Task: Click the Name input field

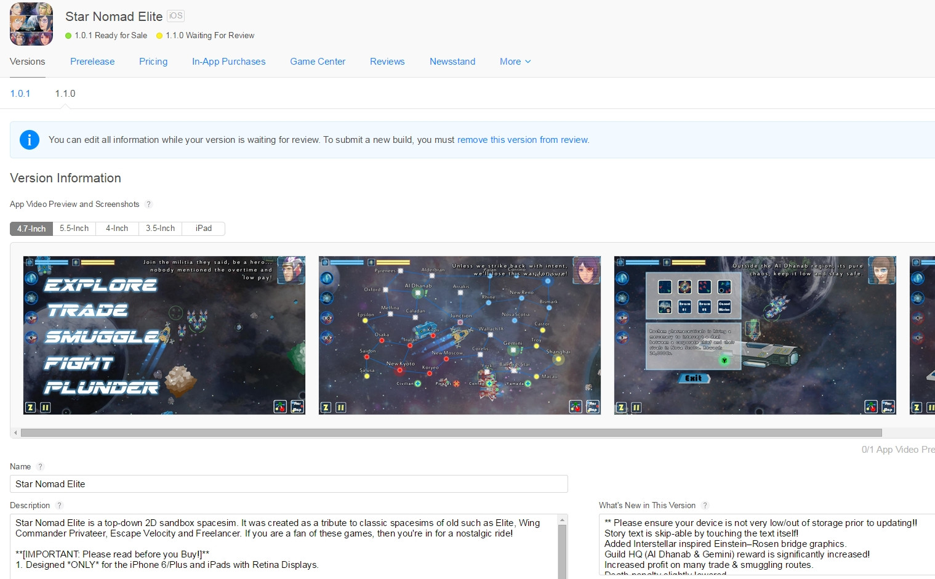Action: (x=289, y=484)
